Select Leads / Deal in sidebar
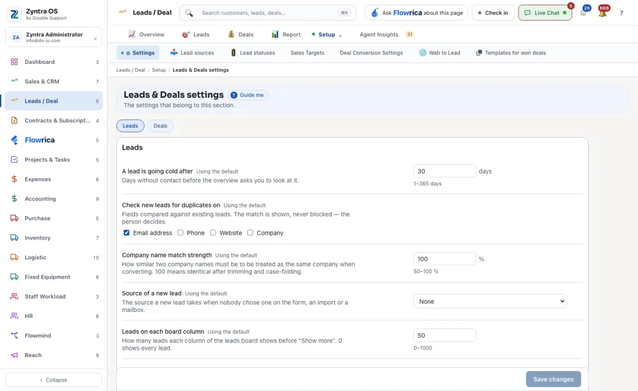Viewport: 638px width, 391px height. click(54, 101)
